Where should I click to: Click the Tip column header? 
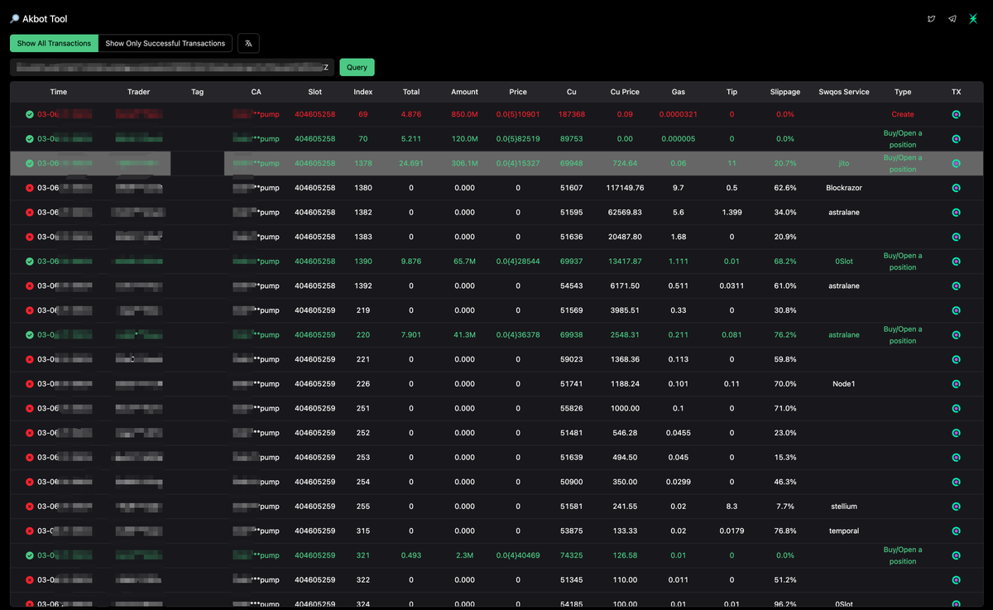732,92
